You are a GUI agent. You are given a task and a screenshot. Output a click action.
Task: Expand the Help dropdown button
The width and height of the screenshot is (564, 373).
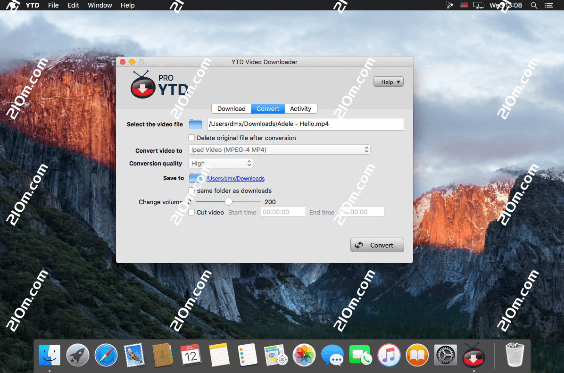pos(389,82)
